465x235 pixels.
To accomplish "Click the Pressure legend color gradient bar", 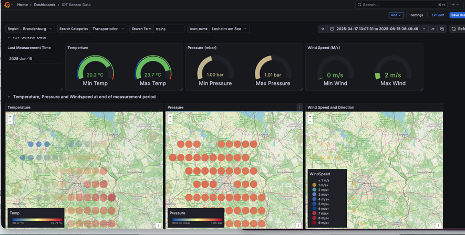I will (197, 220).
